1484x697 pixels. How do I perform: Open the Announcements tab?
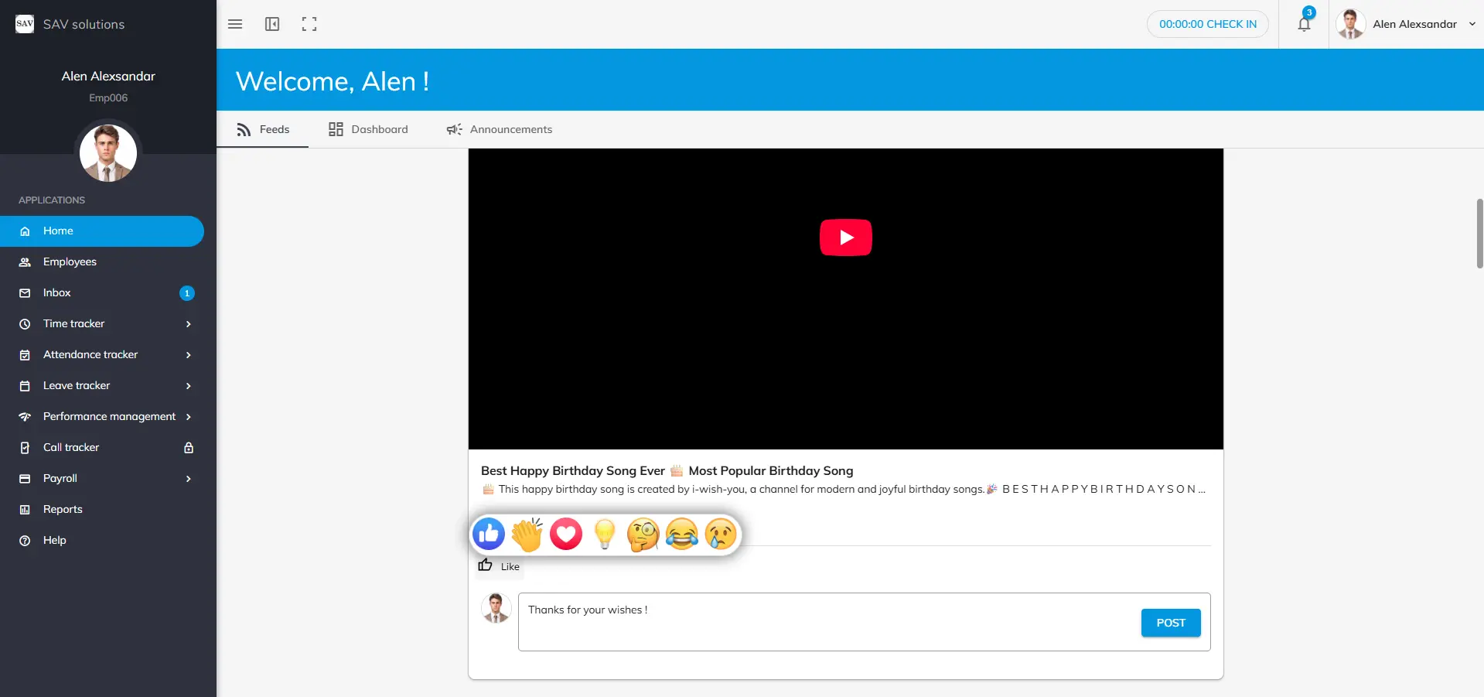coord(500,129)
